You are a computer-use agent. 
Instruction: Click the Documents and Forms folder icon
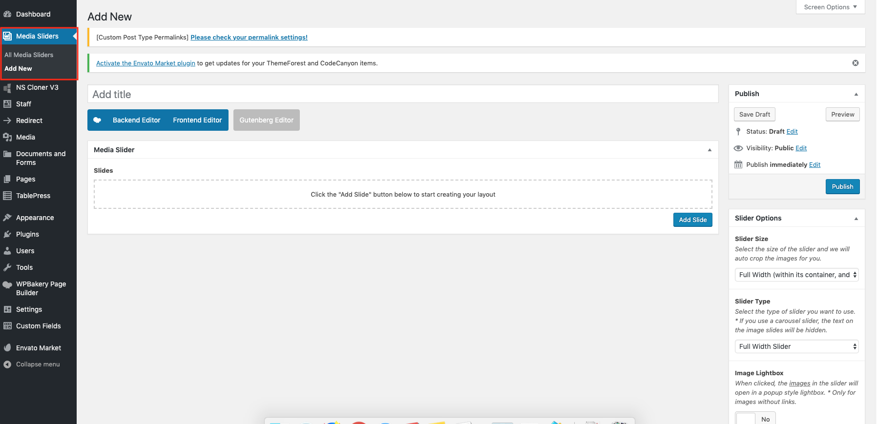pos(7,154)
